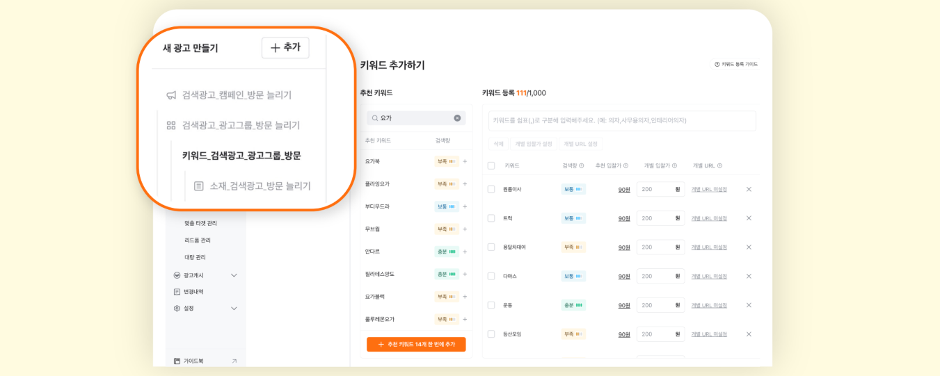Expand the 광고캐시 sidebar section
Image resolution: width=940 pixels, height=376 pixels.
pyautogui.click(x=234, y=275)
